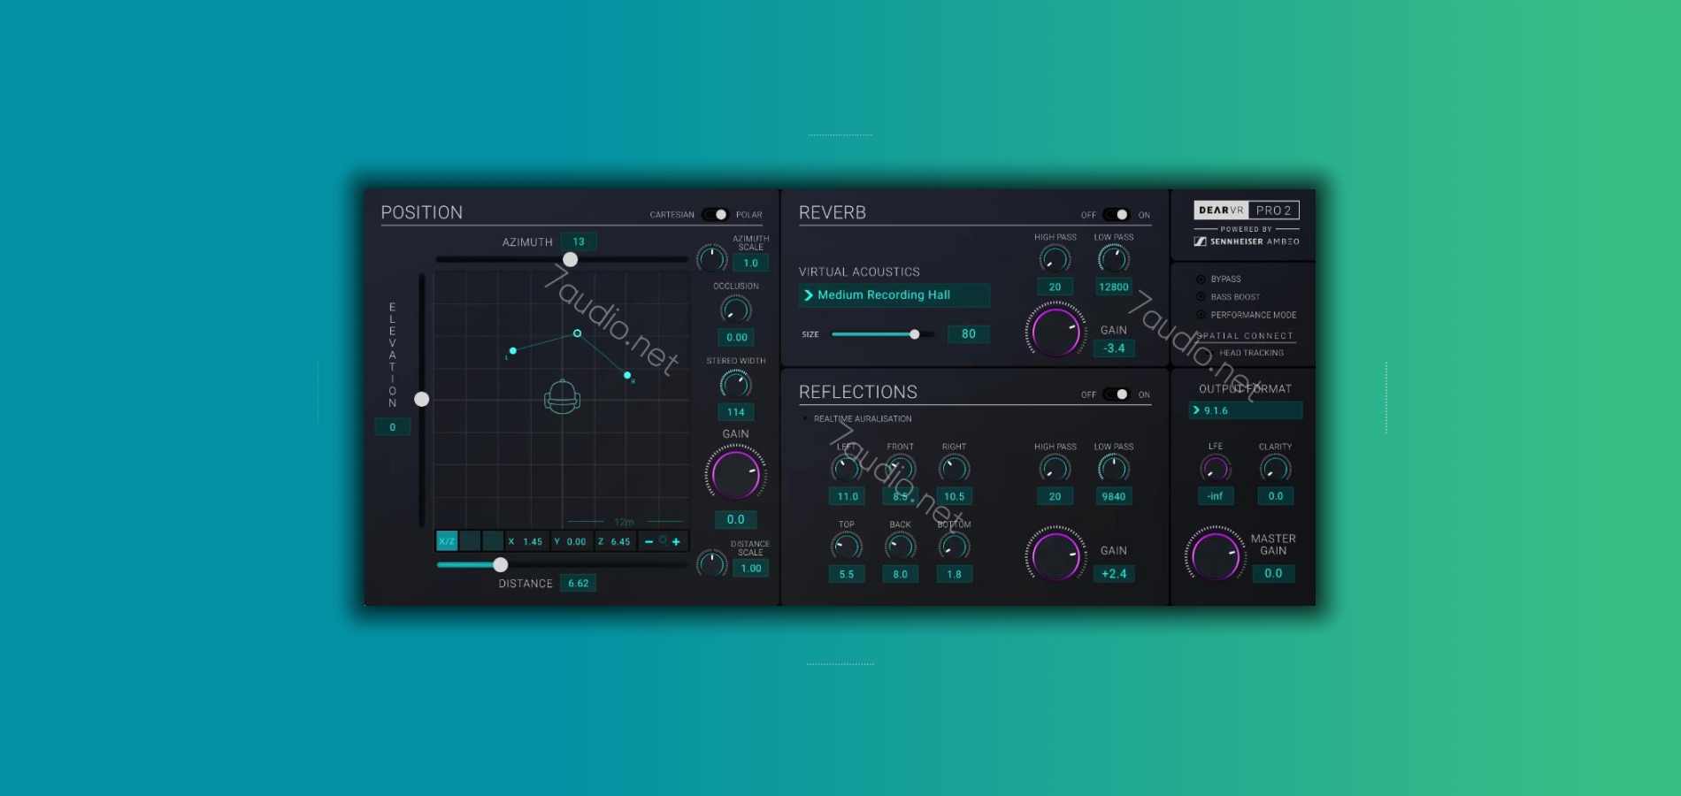Click the Reflections Front knob
The image size is (1681, 796).
pos(901,469)
